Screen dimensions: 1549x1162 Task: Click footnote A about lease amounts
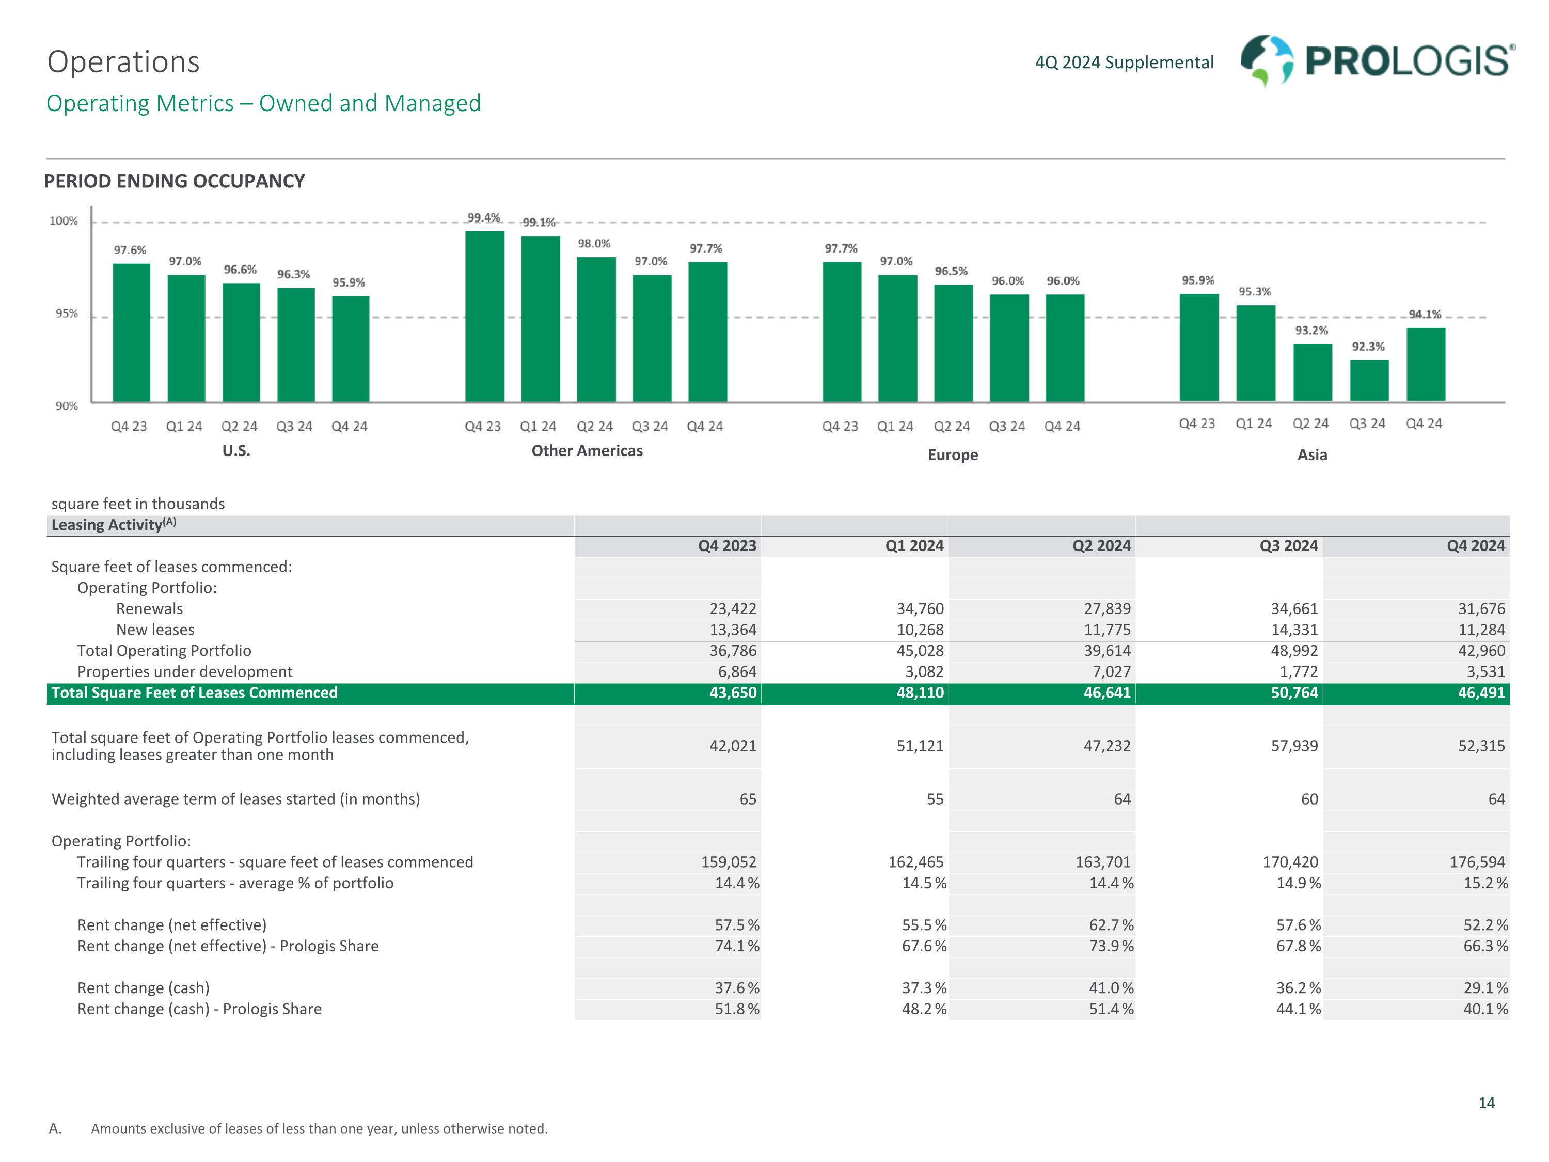pos(319,1128)
